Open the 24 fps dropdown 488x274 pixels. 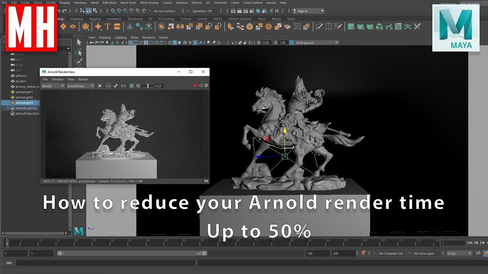(459, 253)
